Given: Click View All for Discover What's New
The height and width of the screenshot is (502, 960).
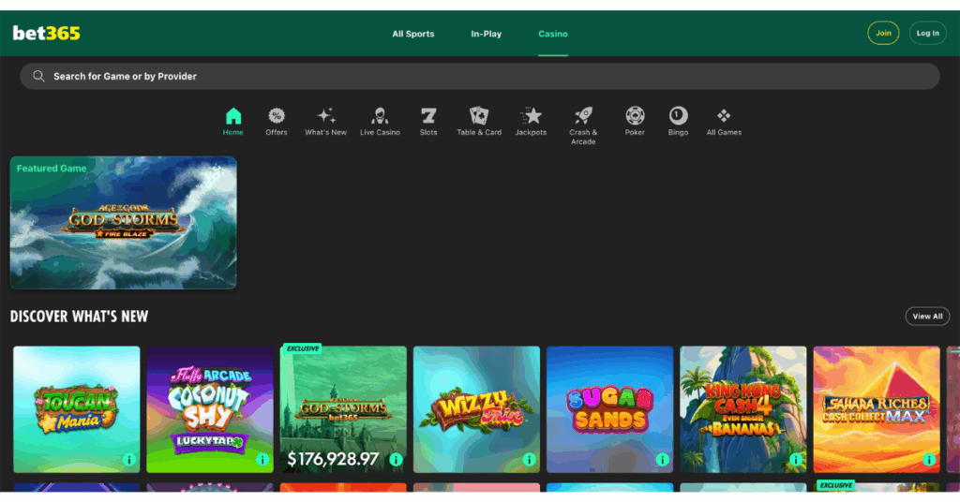Looking at the screenshot, I should [927, 317].
